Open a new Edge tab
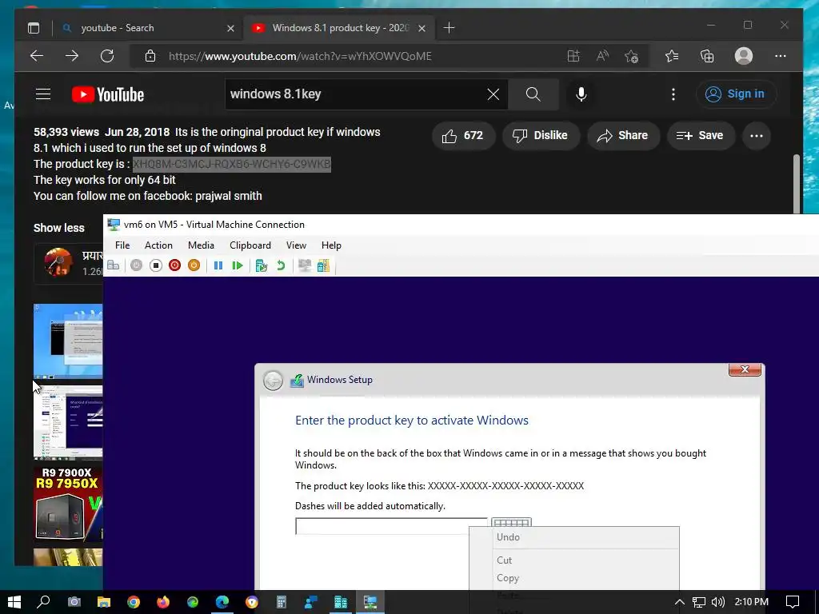 point(449,28)
